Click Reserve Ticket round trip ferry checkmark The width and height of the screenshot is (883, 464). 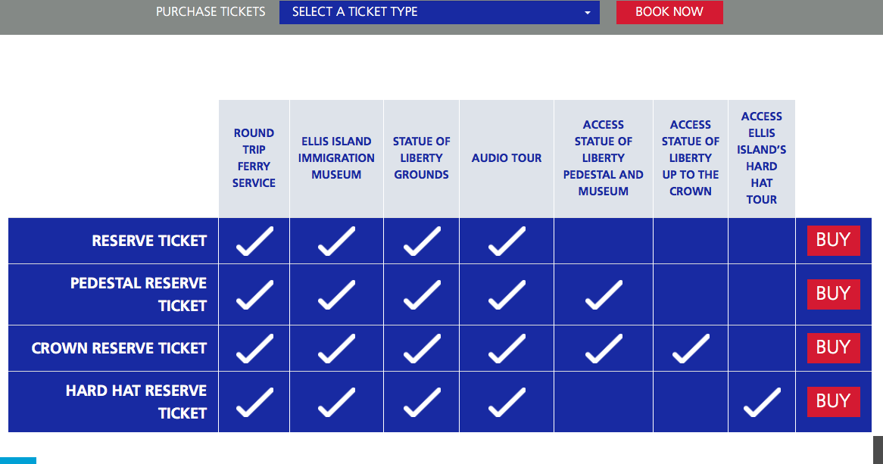pos(254,241)
